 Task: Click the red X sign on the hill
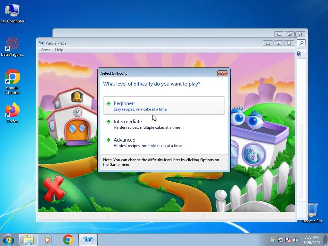point(53,188)
